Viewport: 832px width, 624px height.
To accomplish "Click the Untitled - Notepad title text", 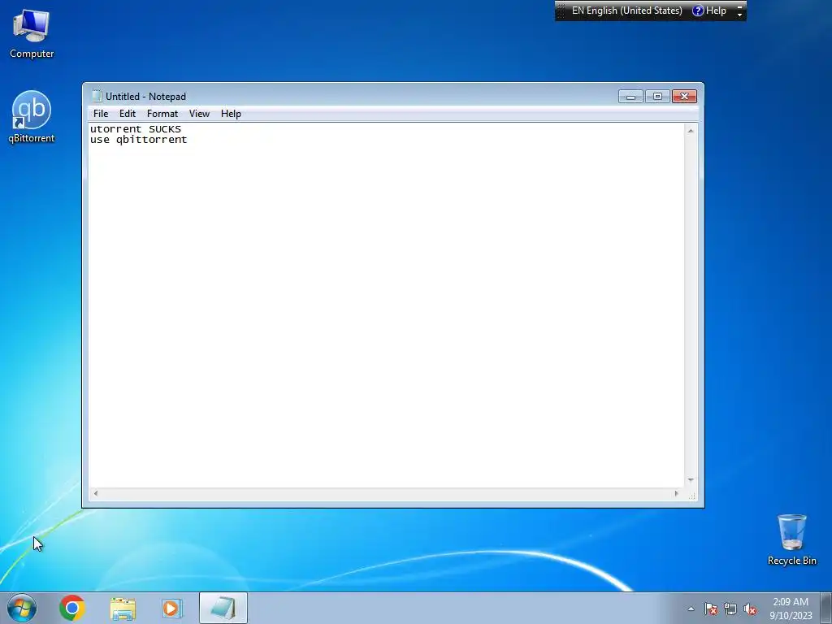I will click(146, 97).
